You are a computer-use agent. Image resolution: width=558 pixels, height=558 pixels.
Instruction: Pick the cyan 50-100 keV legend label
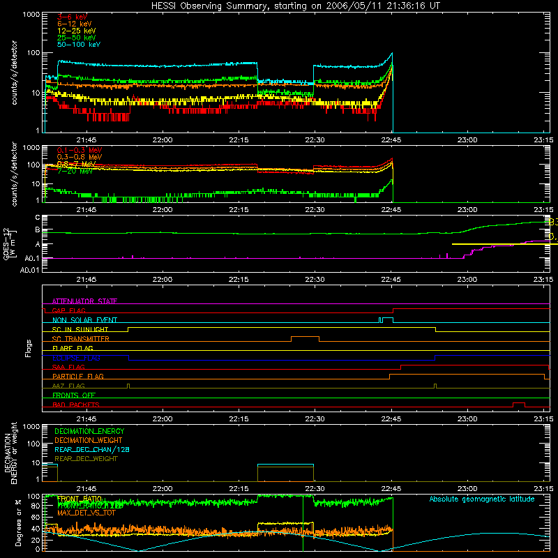tap(79, 45)
